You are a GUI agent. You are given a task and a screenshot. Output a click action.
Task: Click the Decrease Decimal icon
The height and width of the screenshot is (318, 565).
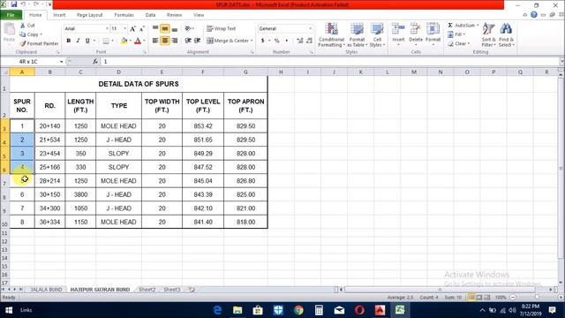(x=310, y=41)
